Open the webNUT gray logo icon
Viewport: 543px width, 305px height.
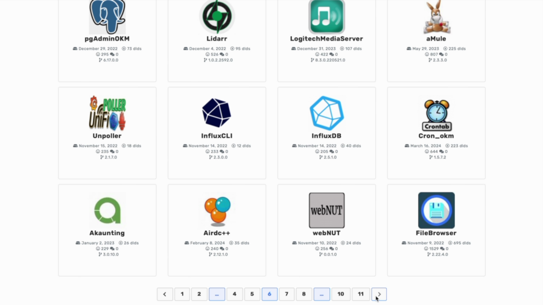(326, 210)
